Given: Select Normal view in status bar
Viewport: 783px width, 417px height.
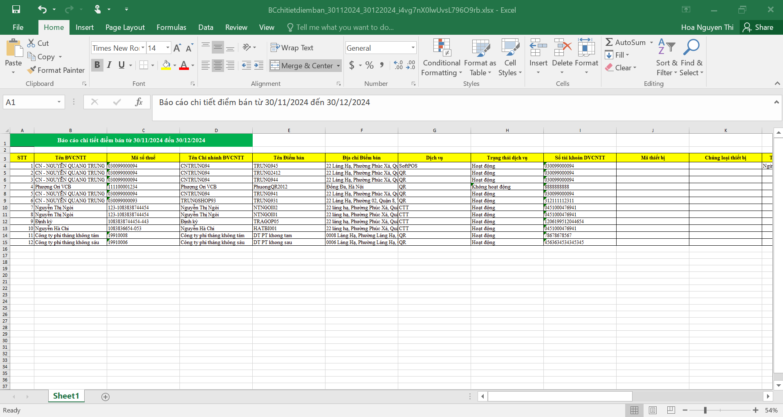Looking at the screenshot, I should point(634,410).
